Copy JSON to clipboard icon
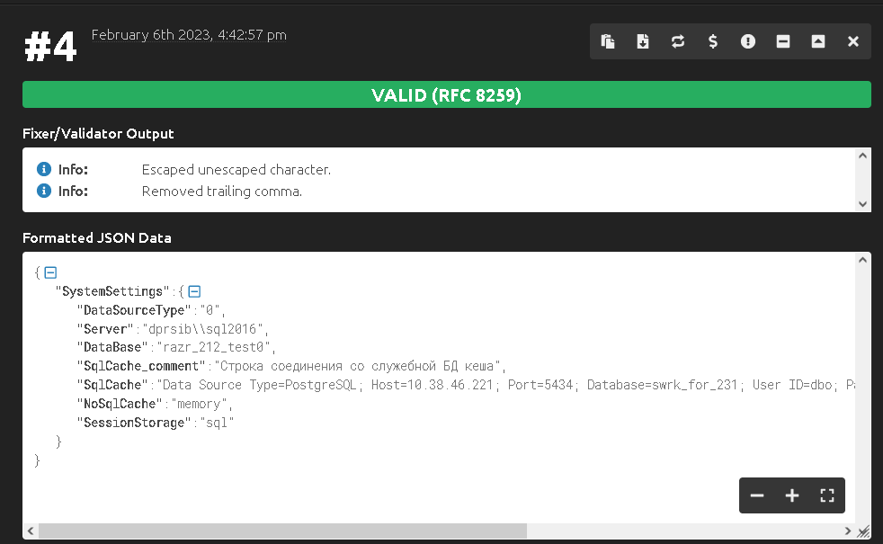This screenshot has width=883, height=544. [x=608, y=41]
